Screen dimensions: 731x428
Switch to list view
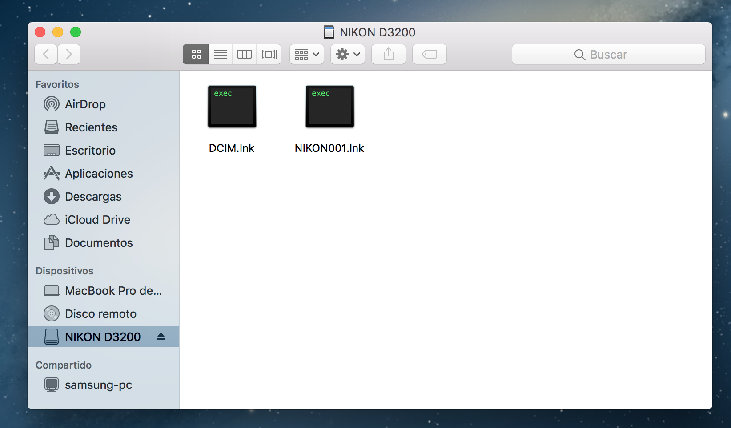pyautogui.click(x=221, y=54)
